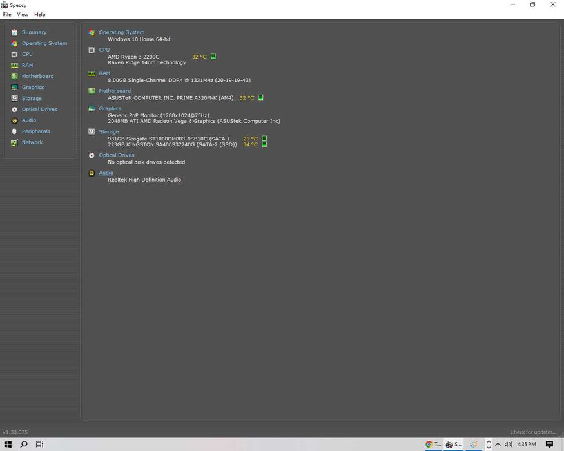Click the monitor icon beside Graphics heading
This screenshot has height=451, width=564.
point(92,109)
